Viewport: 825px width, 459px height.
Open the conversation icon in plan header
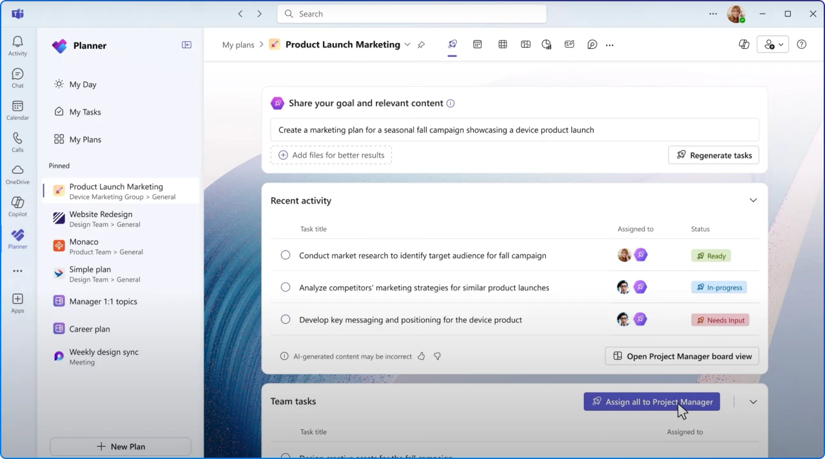(x=592, y=44)
